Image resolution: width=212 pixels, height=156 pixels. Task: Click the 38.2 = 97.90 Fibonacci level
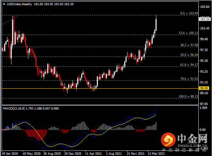point(189,45)
